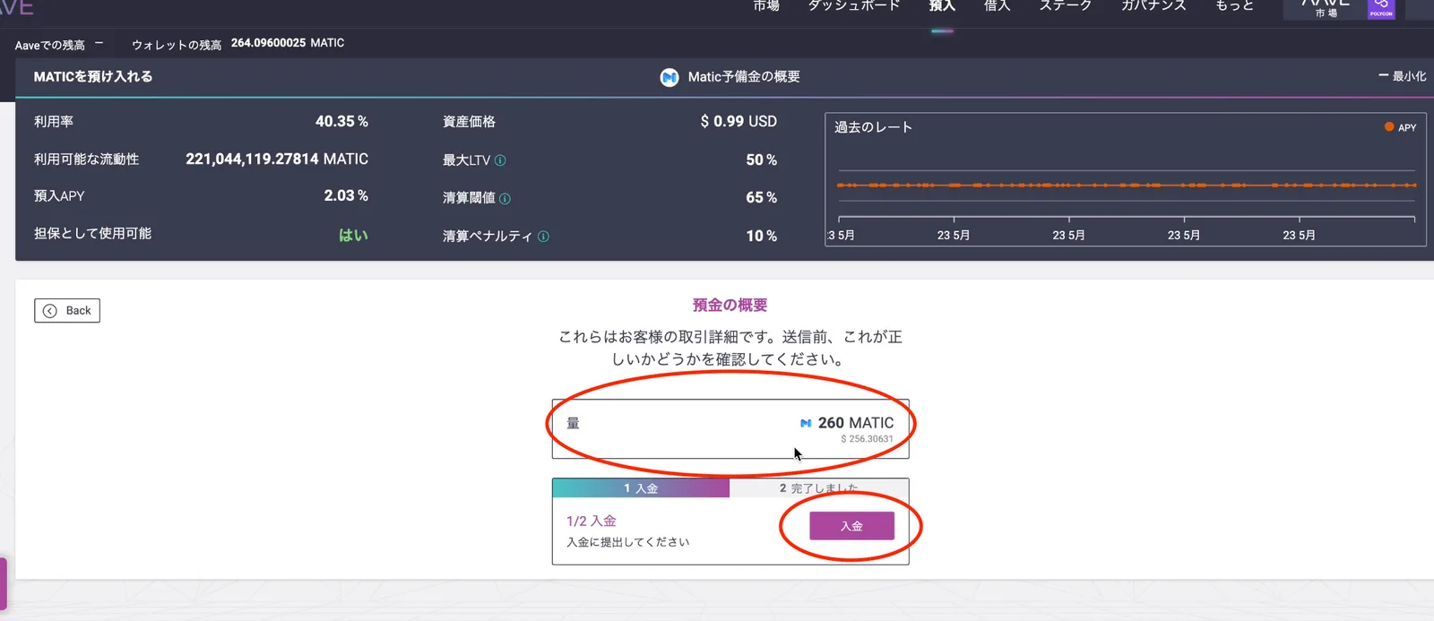Click the 資産価格 value $ 0.99 USD
Image resolution: width=1434 pixels, height=621 pixels.
tap(739, 121)
